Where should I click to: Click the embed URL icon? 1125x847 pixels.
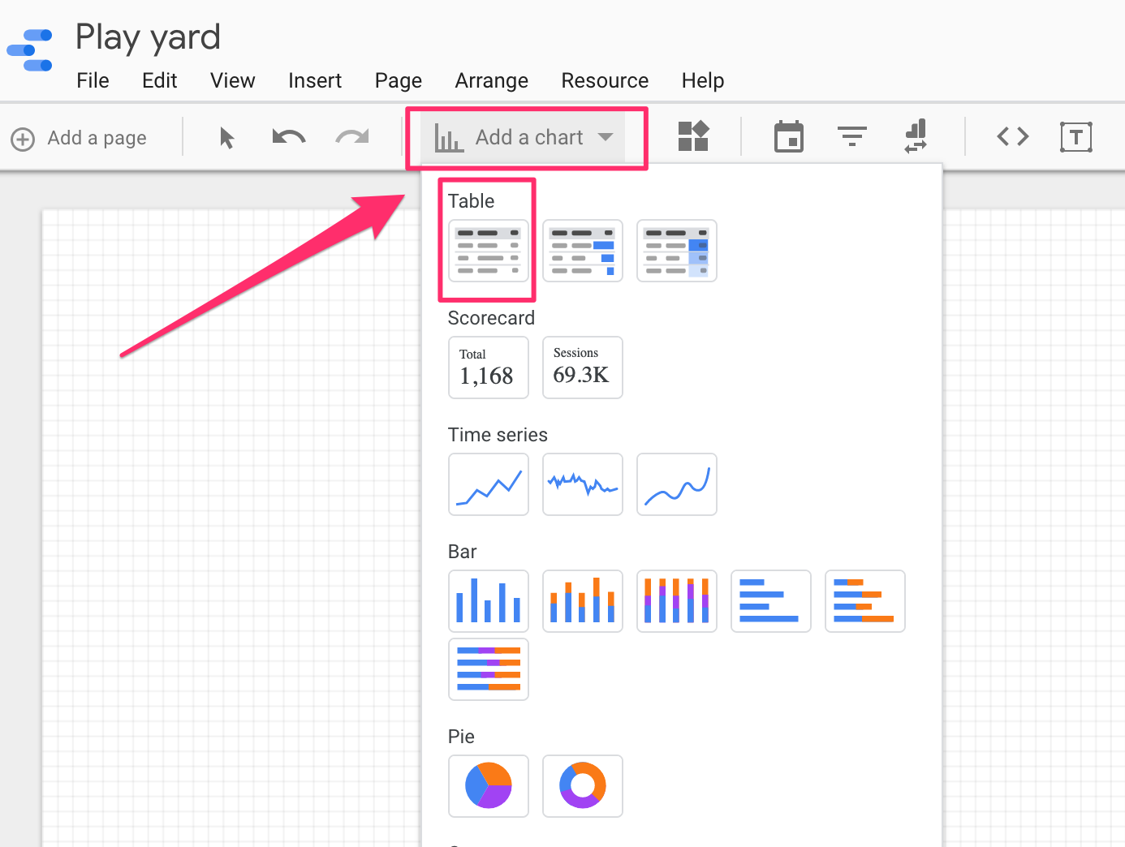[x=1012, y=136]
